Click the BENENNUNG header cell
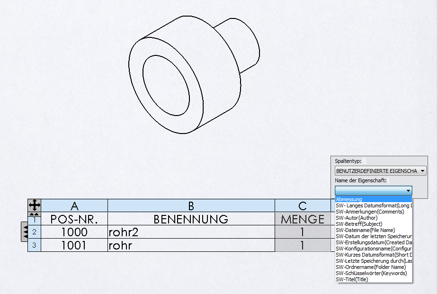The height and width of the screenshot is (294, 438). click(191, 219)
